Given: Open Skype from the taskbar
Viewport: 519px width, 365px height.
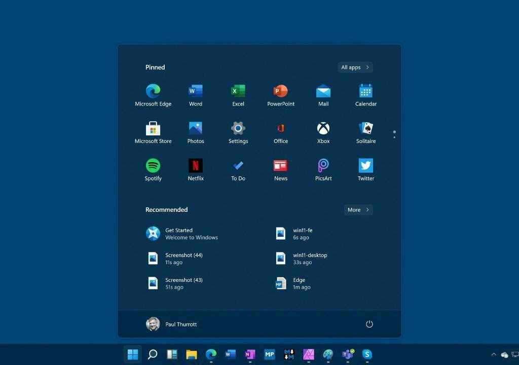Looking at the screenshot, I should [367, 354].
